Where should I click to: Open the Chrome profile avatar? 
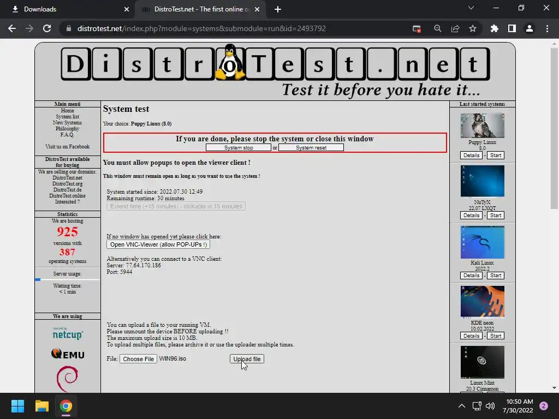coord(530,28)
